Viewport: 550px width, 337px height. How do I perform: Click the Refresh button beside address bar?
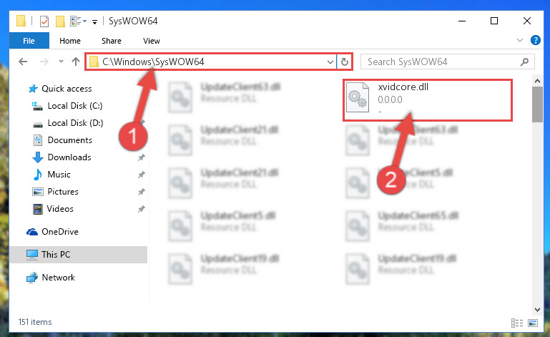345,62
